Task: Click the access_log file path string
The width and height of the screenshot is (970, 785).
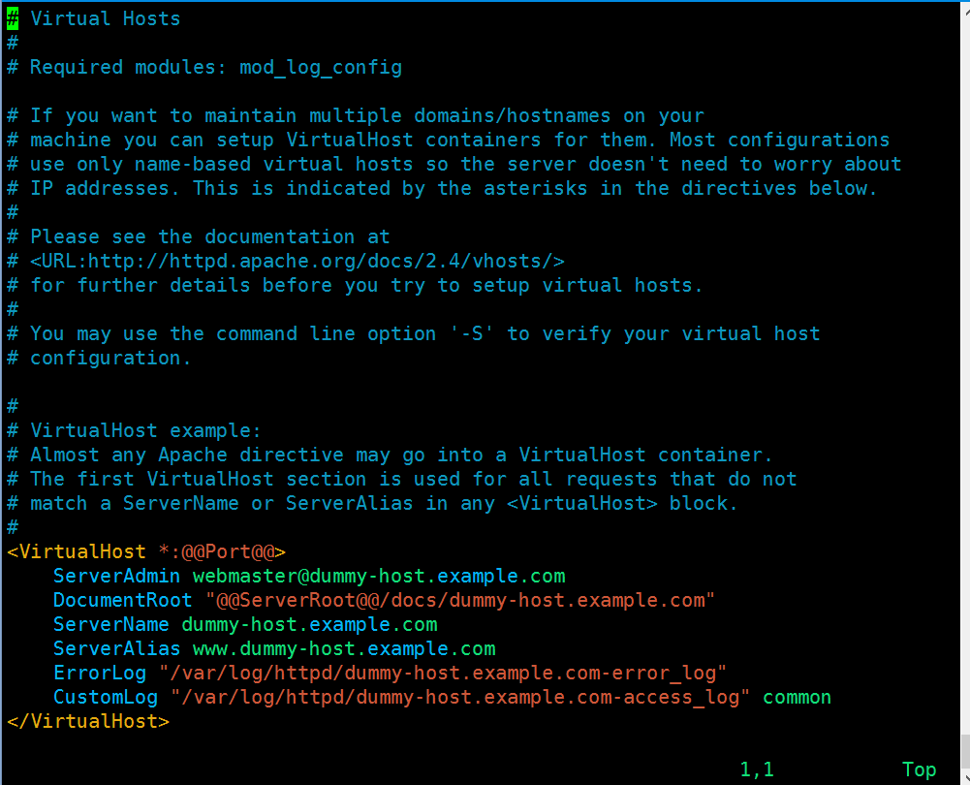Action: [x=460, y=697]
